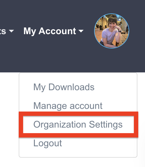Go to the My Downloads page link

pos(64,87)
